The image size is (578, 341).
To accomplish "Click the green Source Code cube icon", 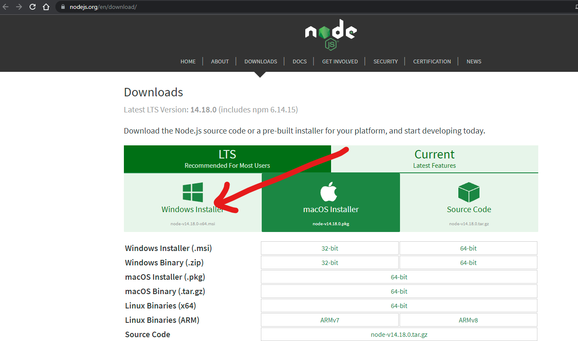I will coord(468,192).
